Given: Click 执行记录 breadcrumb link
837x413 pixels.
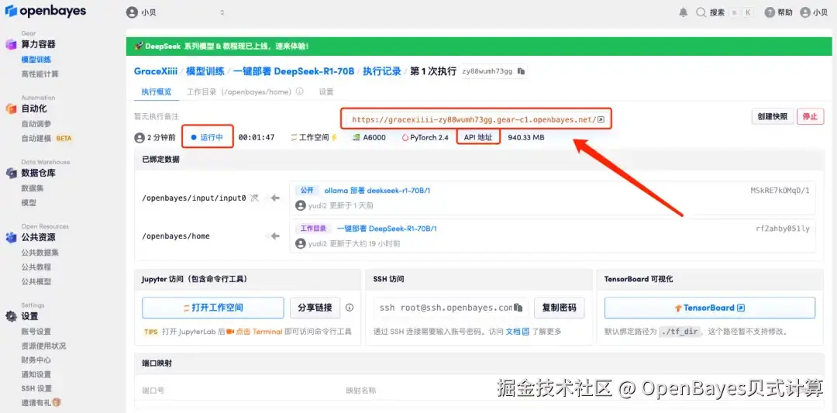Looking at the screenshot, I should [381, 71].
